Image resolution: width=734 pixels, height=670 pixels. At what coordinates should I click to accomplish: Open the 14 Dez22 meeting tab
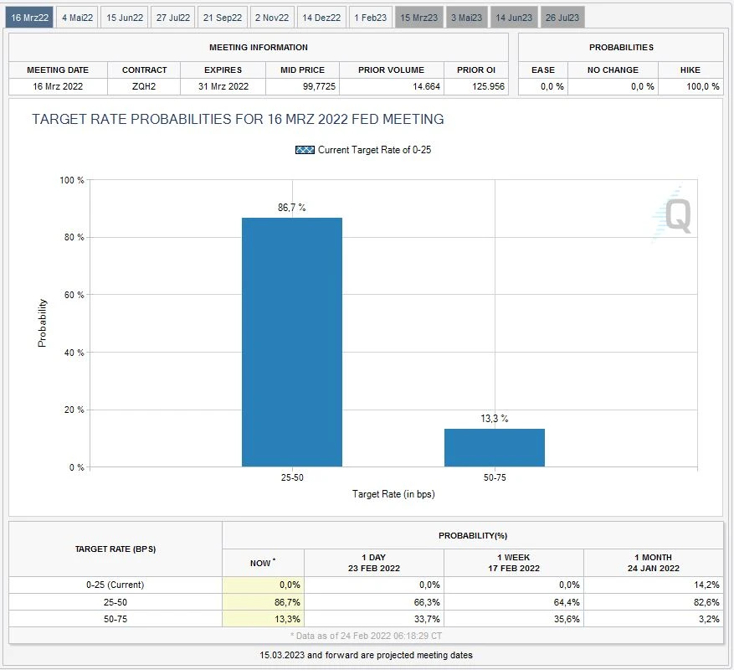click(321, 17)
